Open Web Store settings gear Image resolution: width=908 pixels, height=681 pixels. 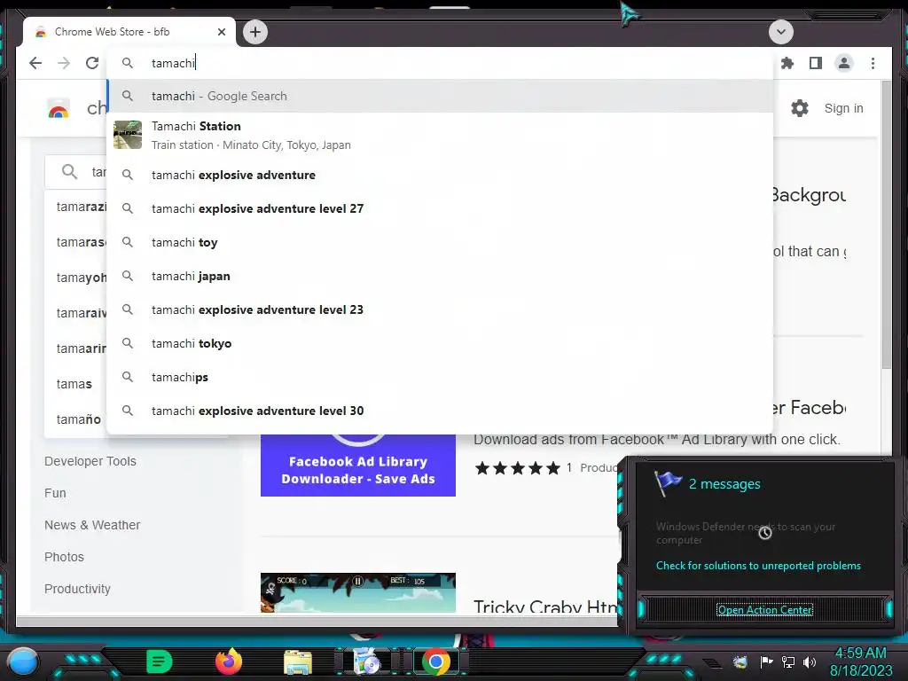800,108
